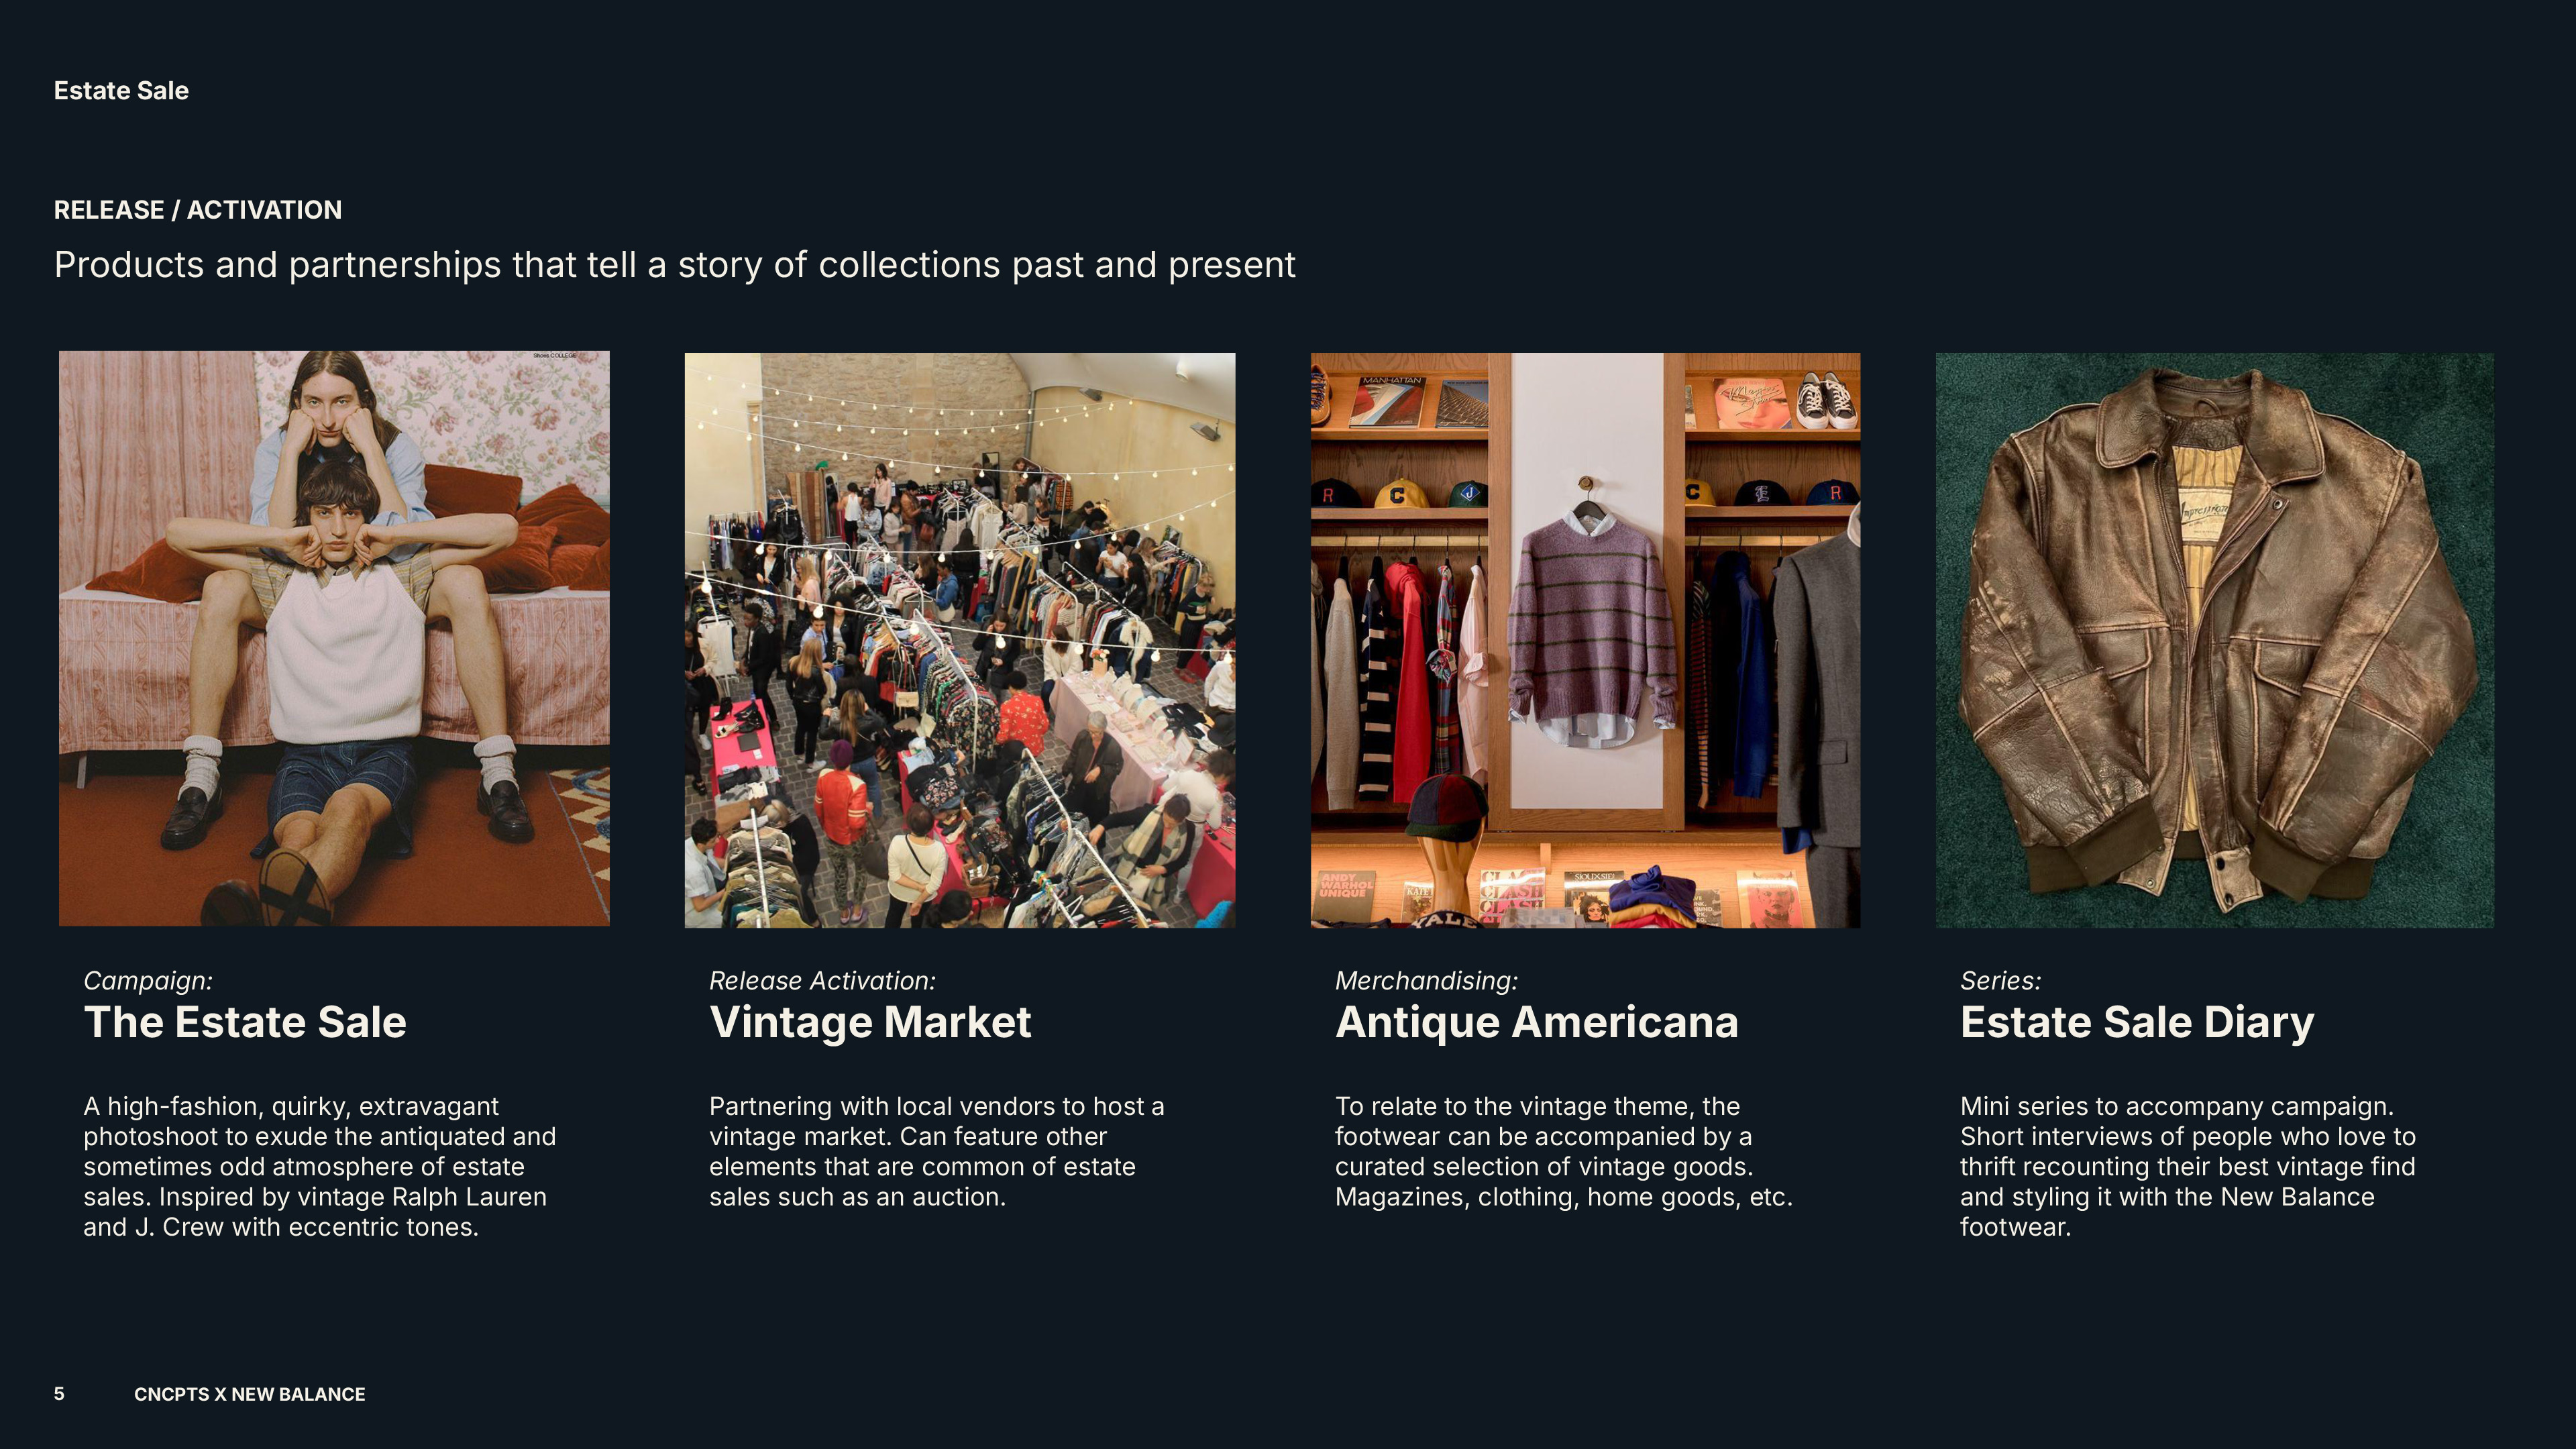The height and width of the screenshot is (1449, 2576).
Task: Click the 'Merchandising:' italic label
Action: (x=1427, y=981)
